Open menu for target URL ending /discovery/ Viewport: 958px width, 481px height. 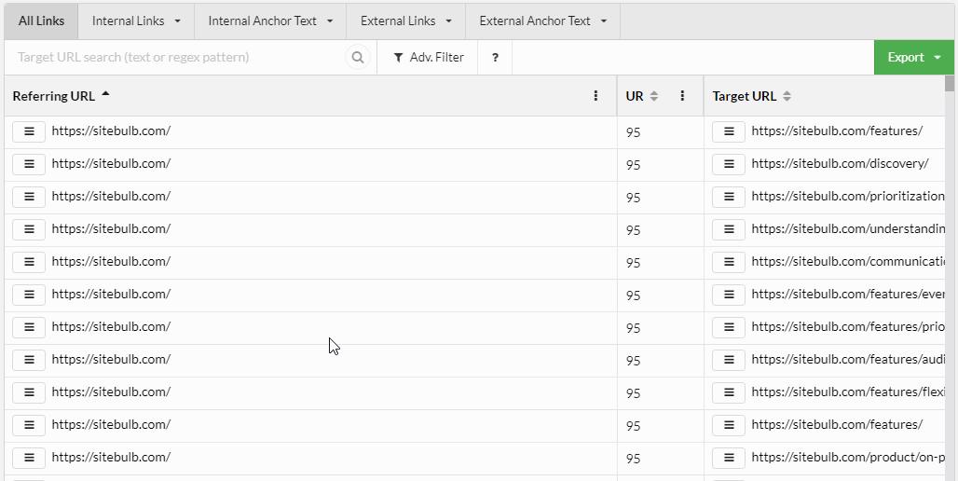[729, 164]
